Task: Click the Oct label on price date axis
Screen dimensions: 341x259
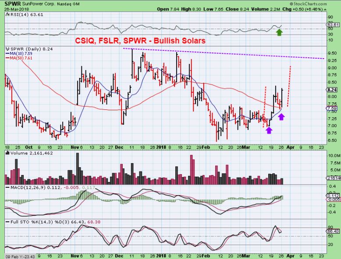Action: (29, 147)
